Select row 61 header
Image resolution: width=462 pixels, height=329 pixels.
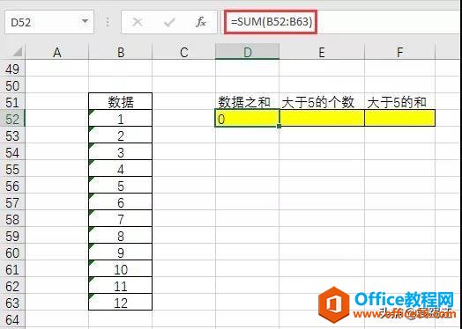(x=12, y=269)
